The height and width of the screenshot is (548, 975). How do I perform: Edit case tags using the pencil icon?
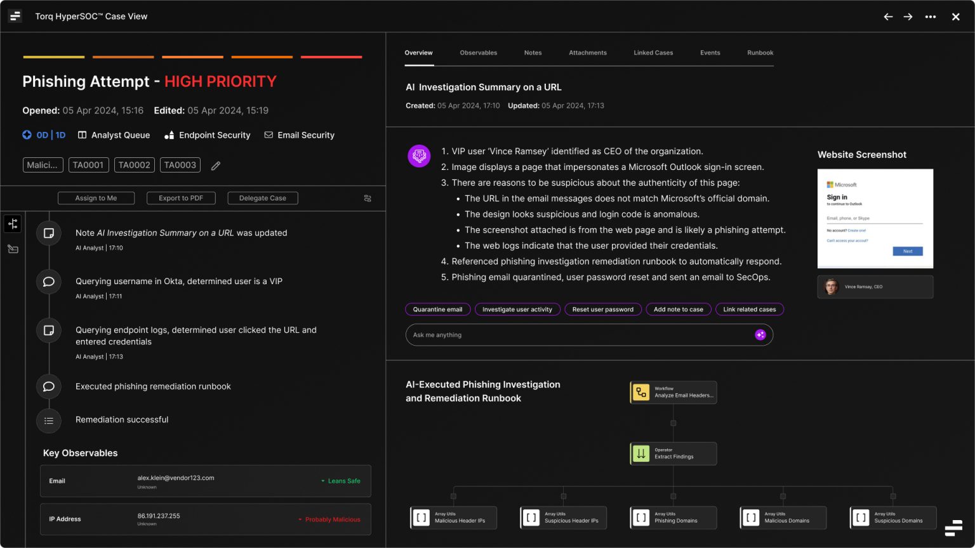(x=215, y=165)
